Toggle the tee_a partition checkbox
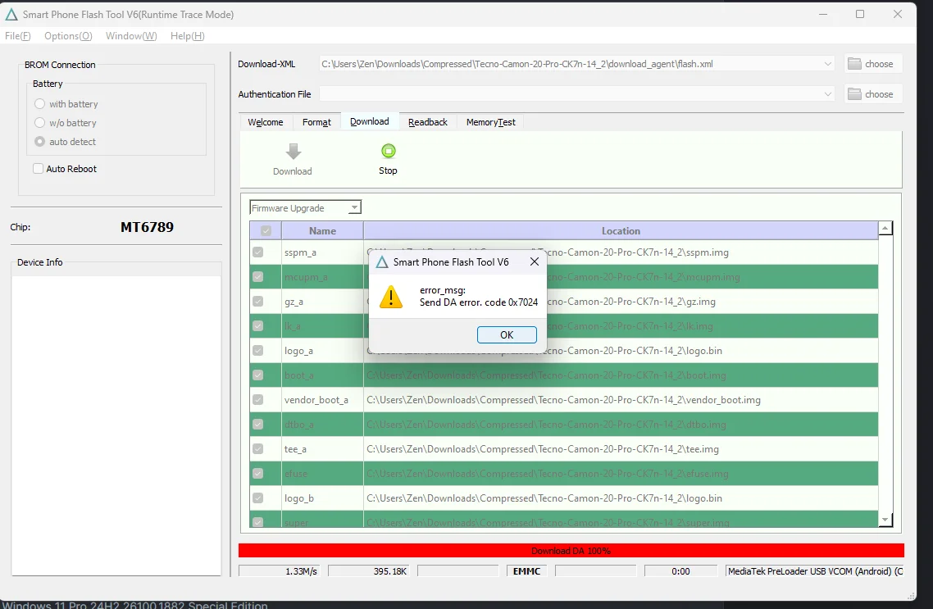Screen dimensions: 933x609 pyautogui.click(x=257, y=449)
